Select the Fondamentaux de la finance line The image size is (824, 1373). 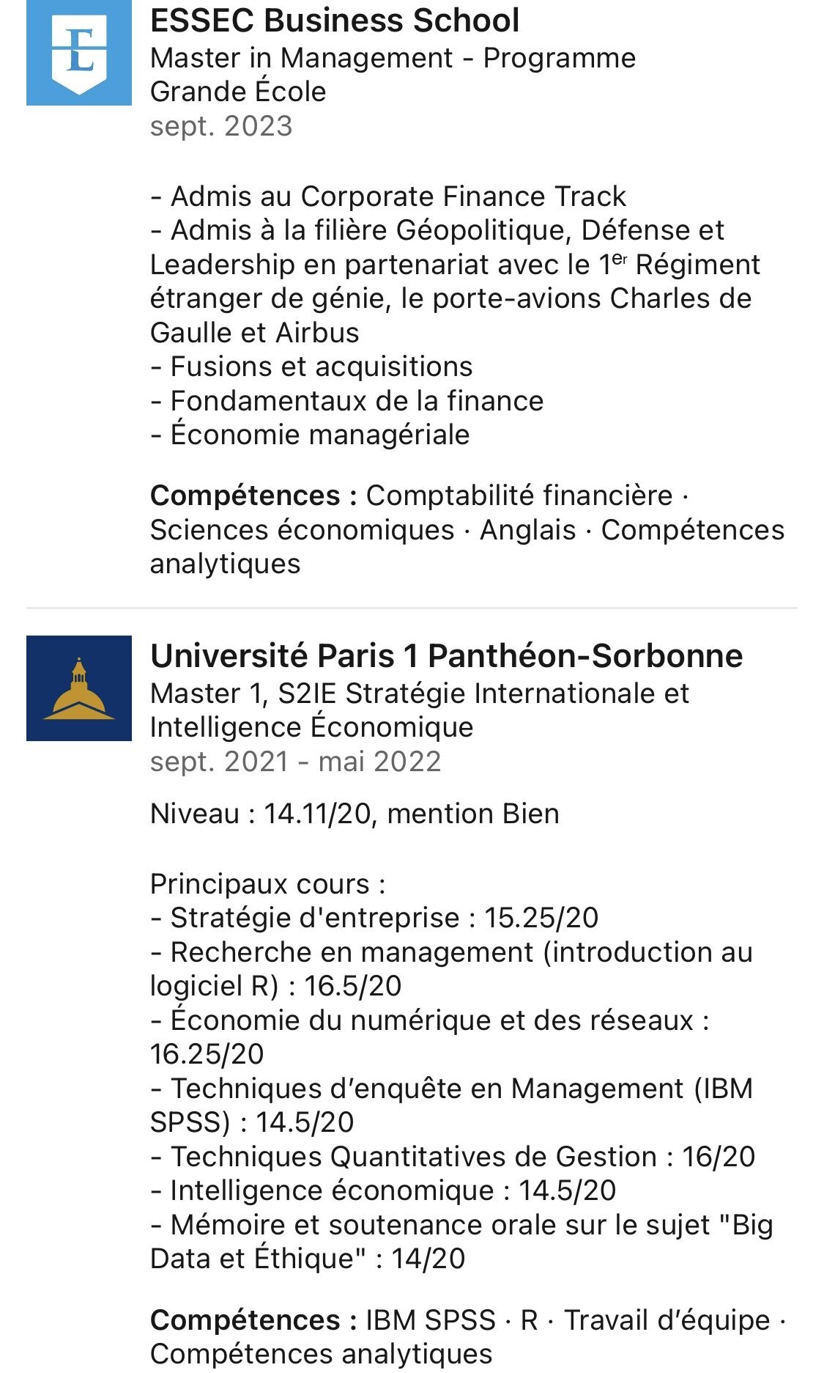point(347,401)
